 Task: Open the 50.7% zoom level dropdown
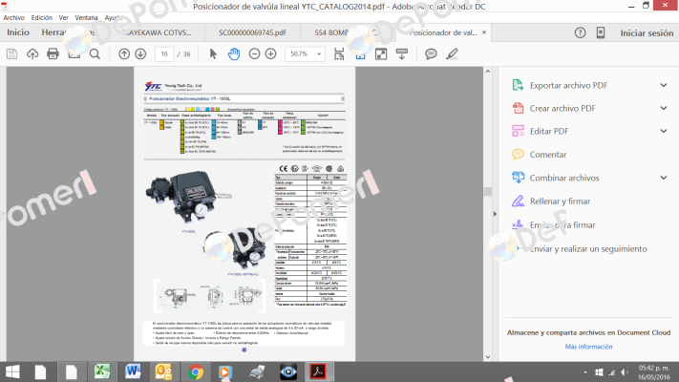tap(305, 53)
